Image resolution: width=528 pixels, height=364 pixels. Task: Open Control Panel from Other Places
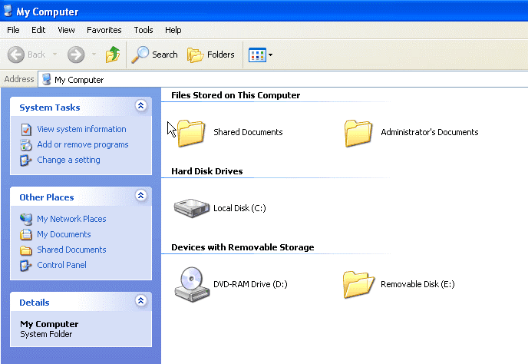click(x=61, y=265)
